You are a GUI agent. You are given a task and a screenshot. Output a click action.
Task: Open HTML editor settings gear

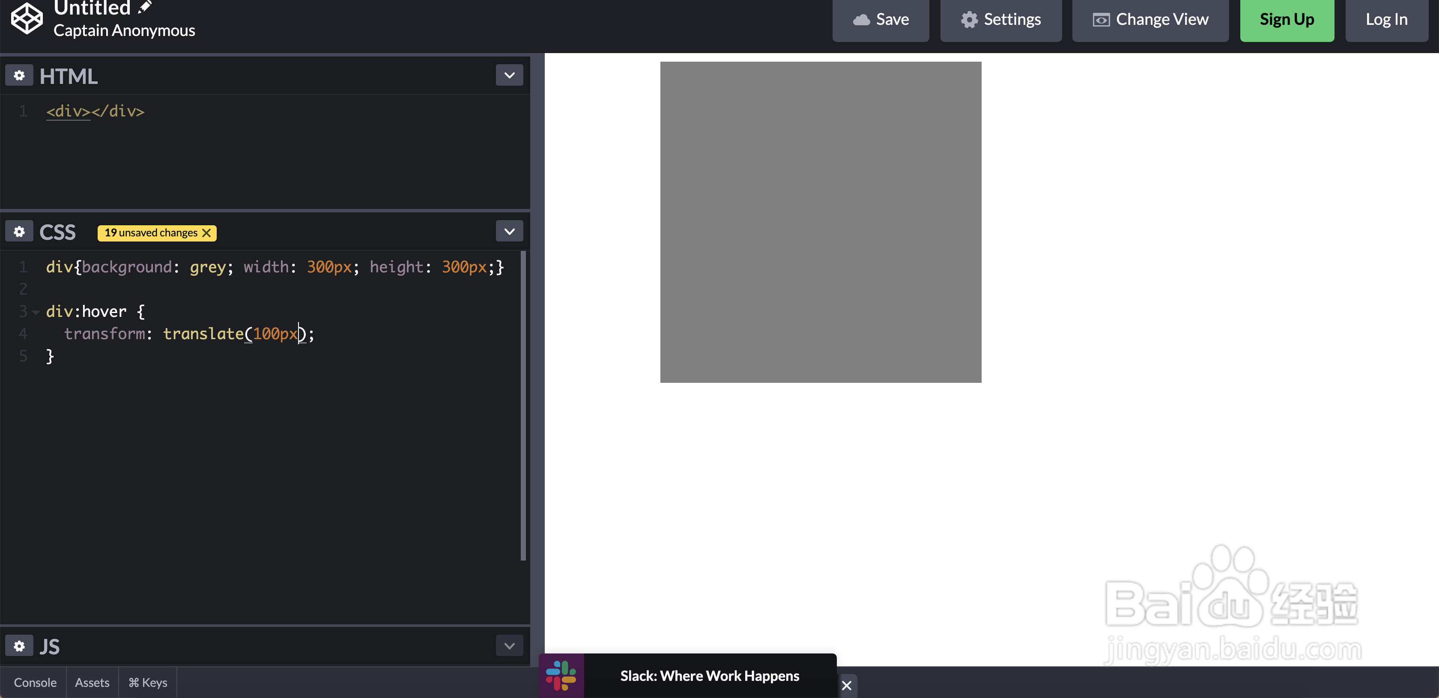[x=20, y=75]
